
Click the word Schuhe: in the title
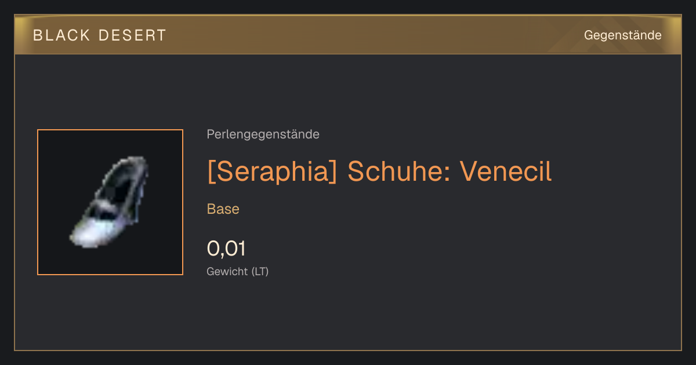[x=398, y=171]
